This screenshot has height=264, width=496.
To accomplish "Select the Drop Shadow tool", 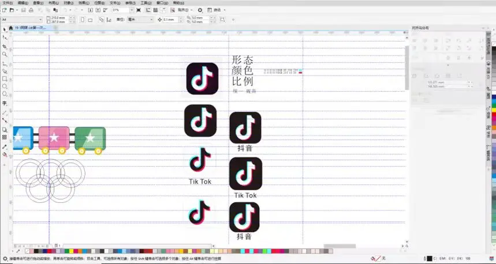I will click(5, 130).
